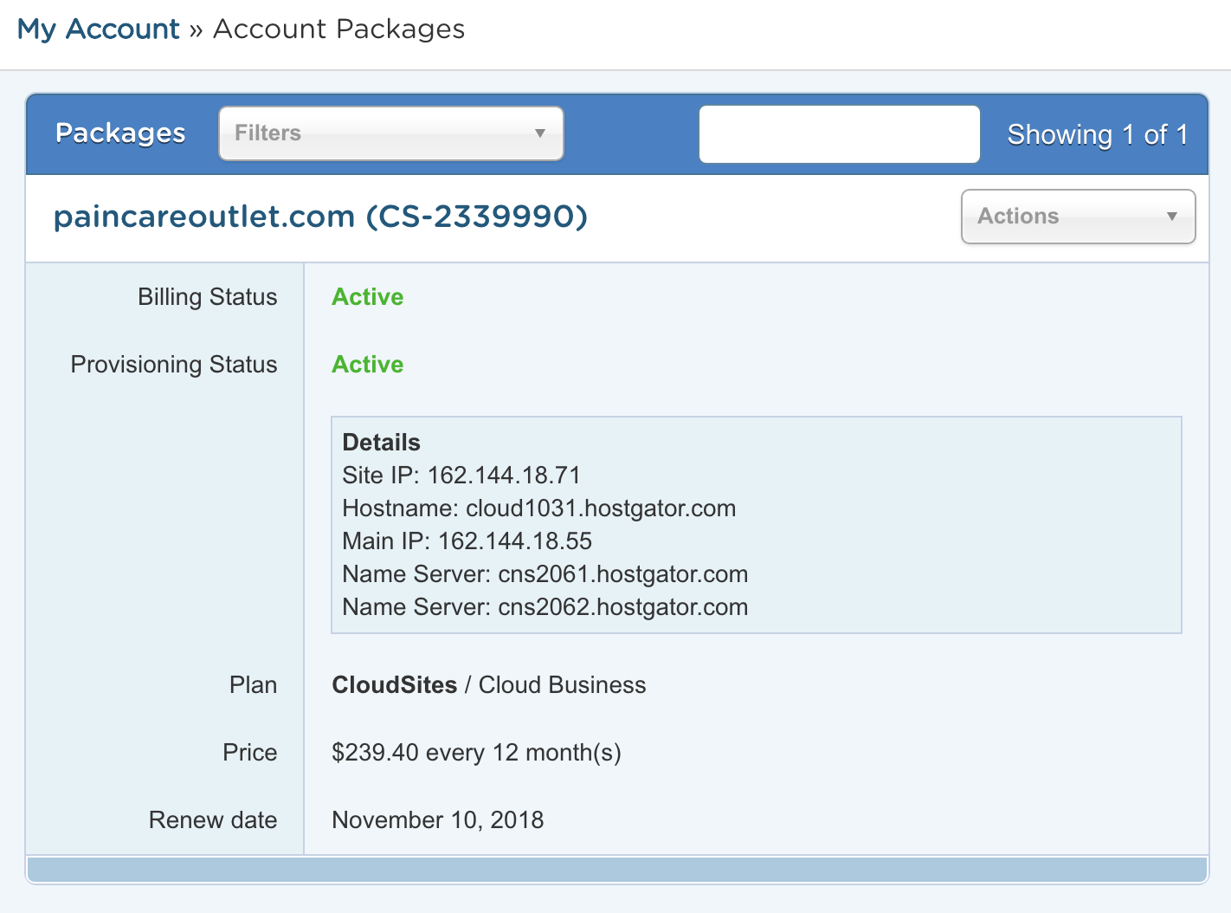Click the Billing Status Active value
1231x913 pixels.
pyautogui.click(x=367, y=297)
